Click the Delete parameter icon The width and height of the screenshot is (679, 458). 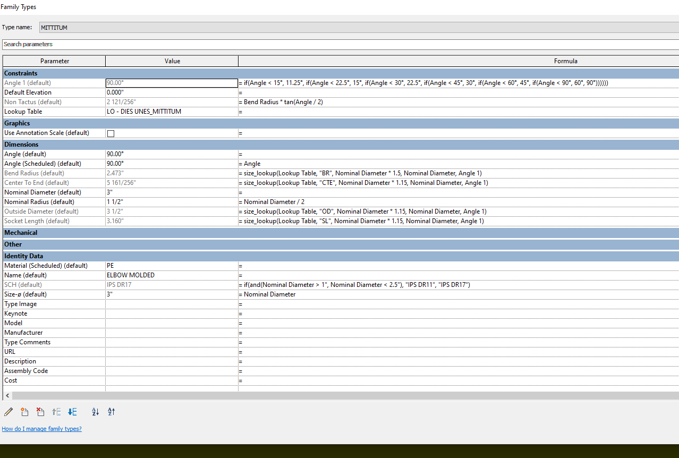click(40, 412)
